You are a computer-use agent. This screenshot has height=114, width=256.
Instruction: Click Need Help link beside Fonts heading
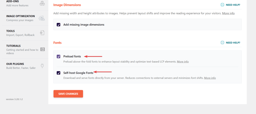(x=233, y=43)
